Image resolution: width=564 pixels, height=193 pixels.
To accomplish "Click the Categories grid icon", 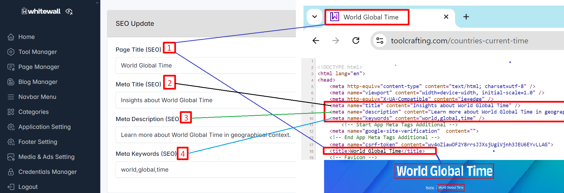I will 11,112.
